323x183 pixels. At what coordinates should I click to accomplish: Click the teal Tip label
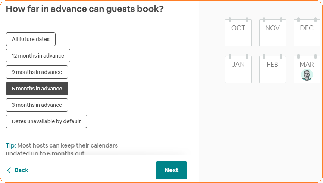[11, 145]
